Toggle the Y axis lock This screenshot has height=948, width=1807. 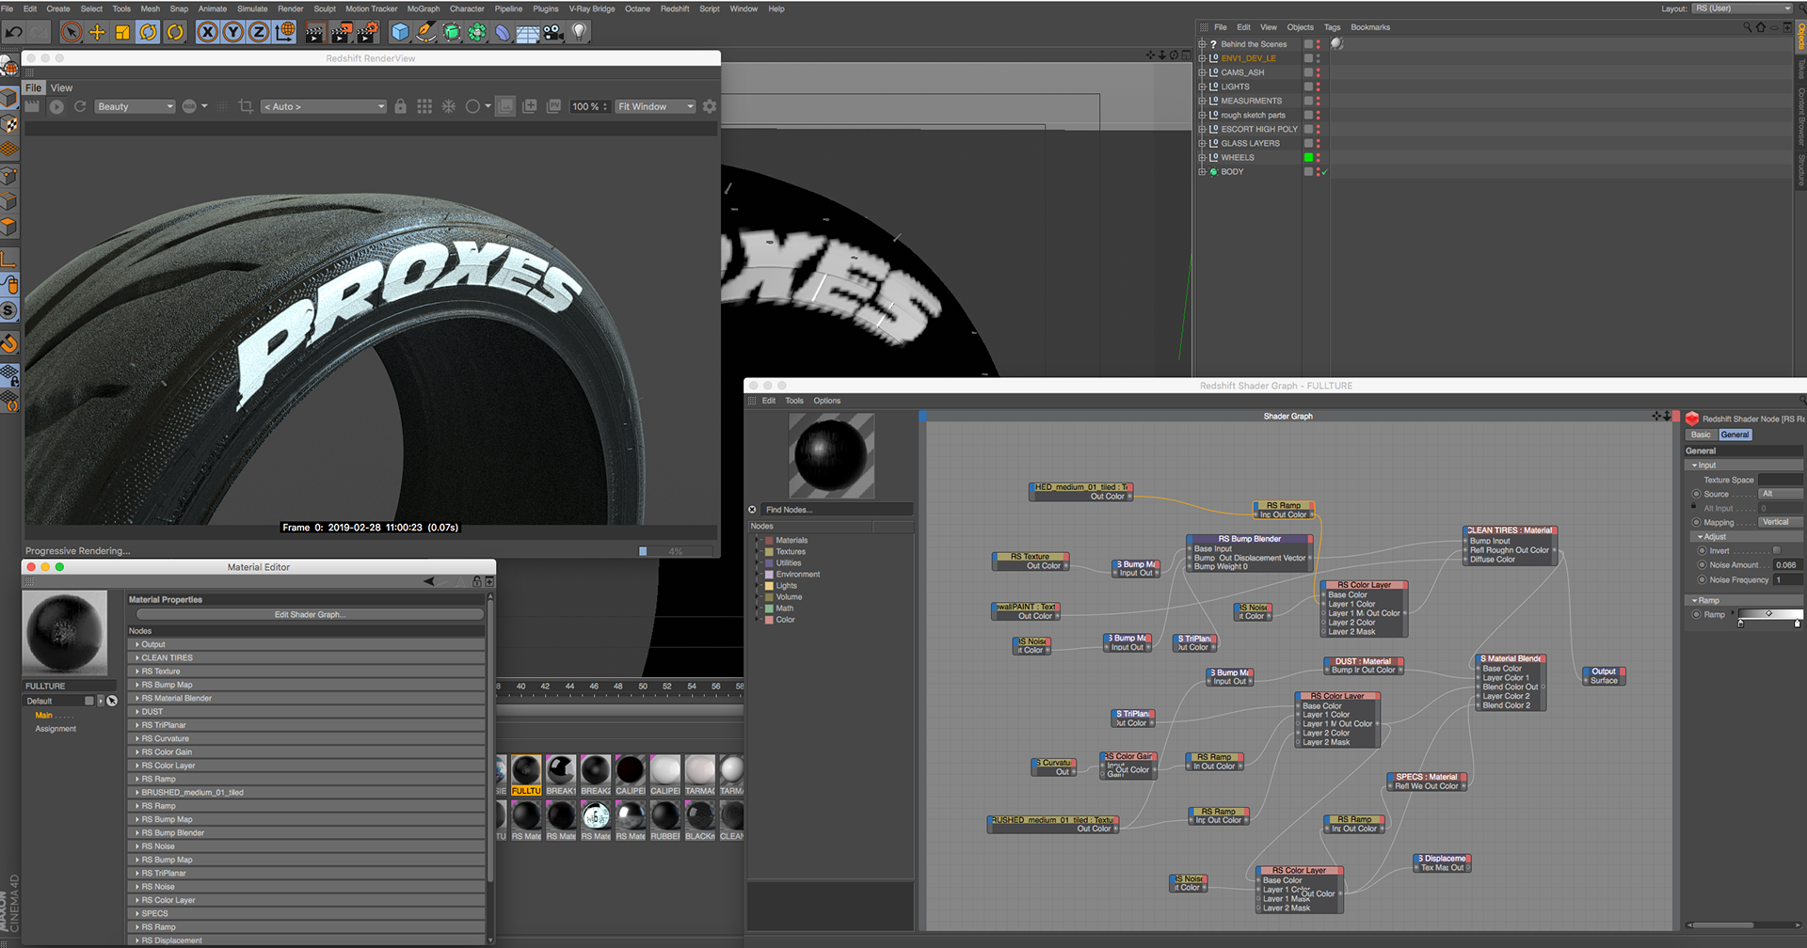(x=232, y=32)
